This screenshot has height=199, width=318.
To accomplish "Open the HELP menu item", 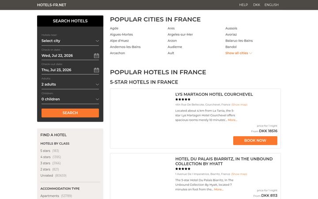I will click(243, 5).
